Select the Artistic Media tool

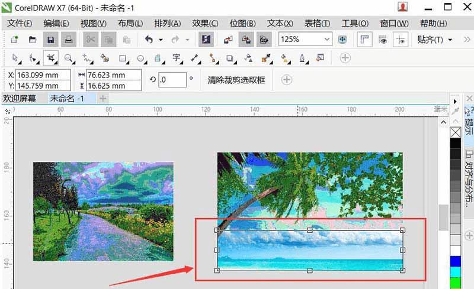pos(105,58)
